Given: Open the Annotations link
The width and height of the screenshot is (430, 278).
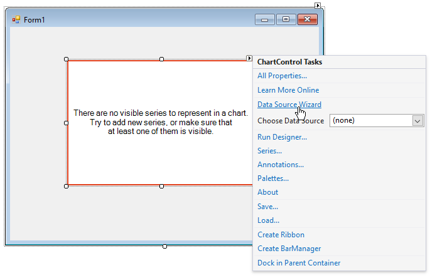Looking at the screenshot, I should (280, 165).
